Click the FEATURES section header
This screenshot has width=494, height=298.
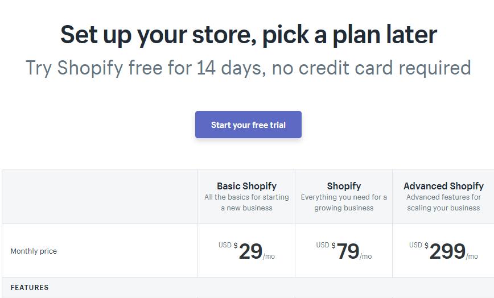point(30,288)
